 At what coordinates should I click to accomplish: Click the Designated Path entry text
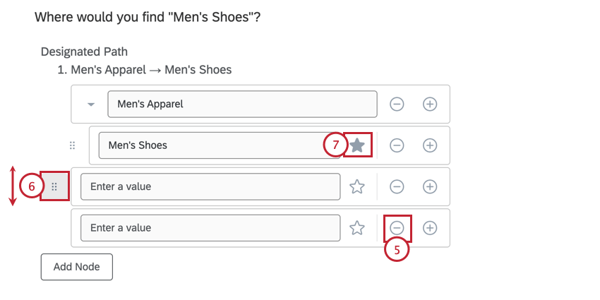pyautogui.click(x=151, y=70)
